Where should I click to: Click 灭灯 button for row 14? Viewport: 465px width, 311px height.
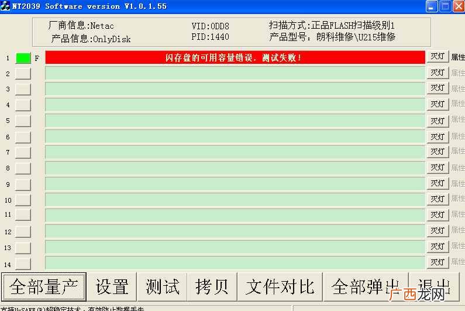coord(438,262)
